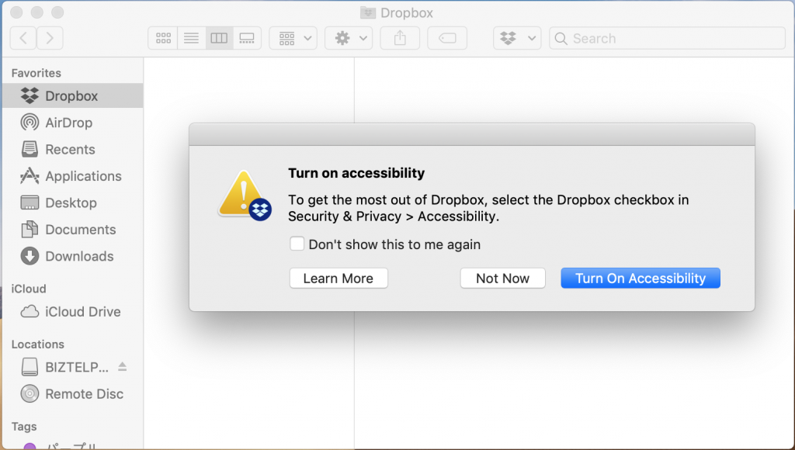
Task: Click the Learn More button
Action: coord(338,279)
